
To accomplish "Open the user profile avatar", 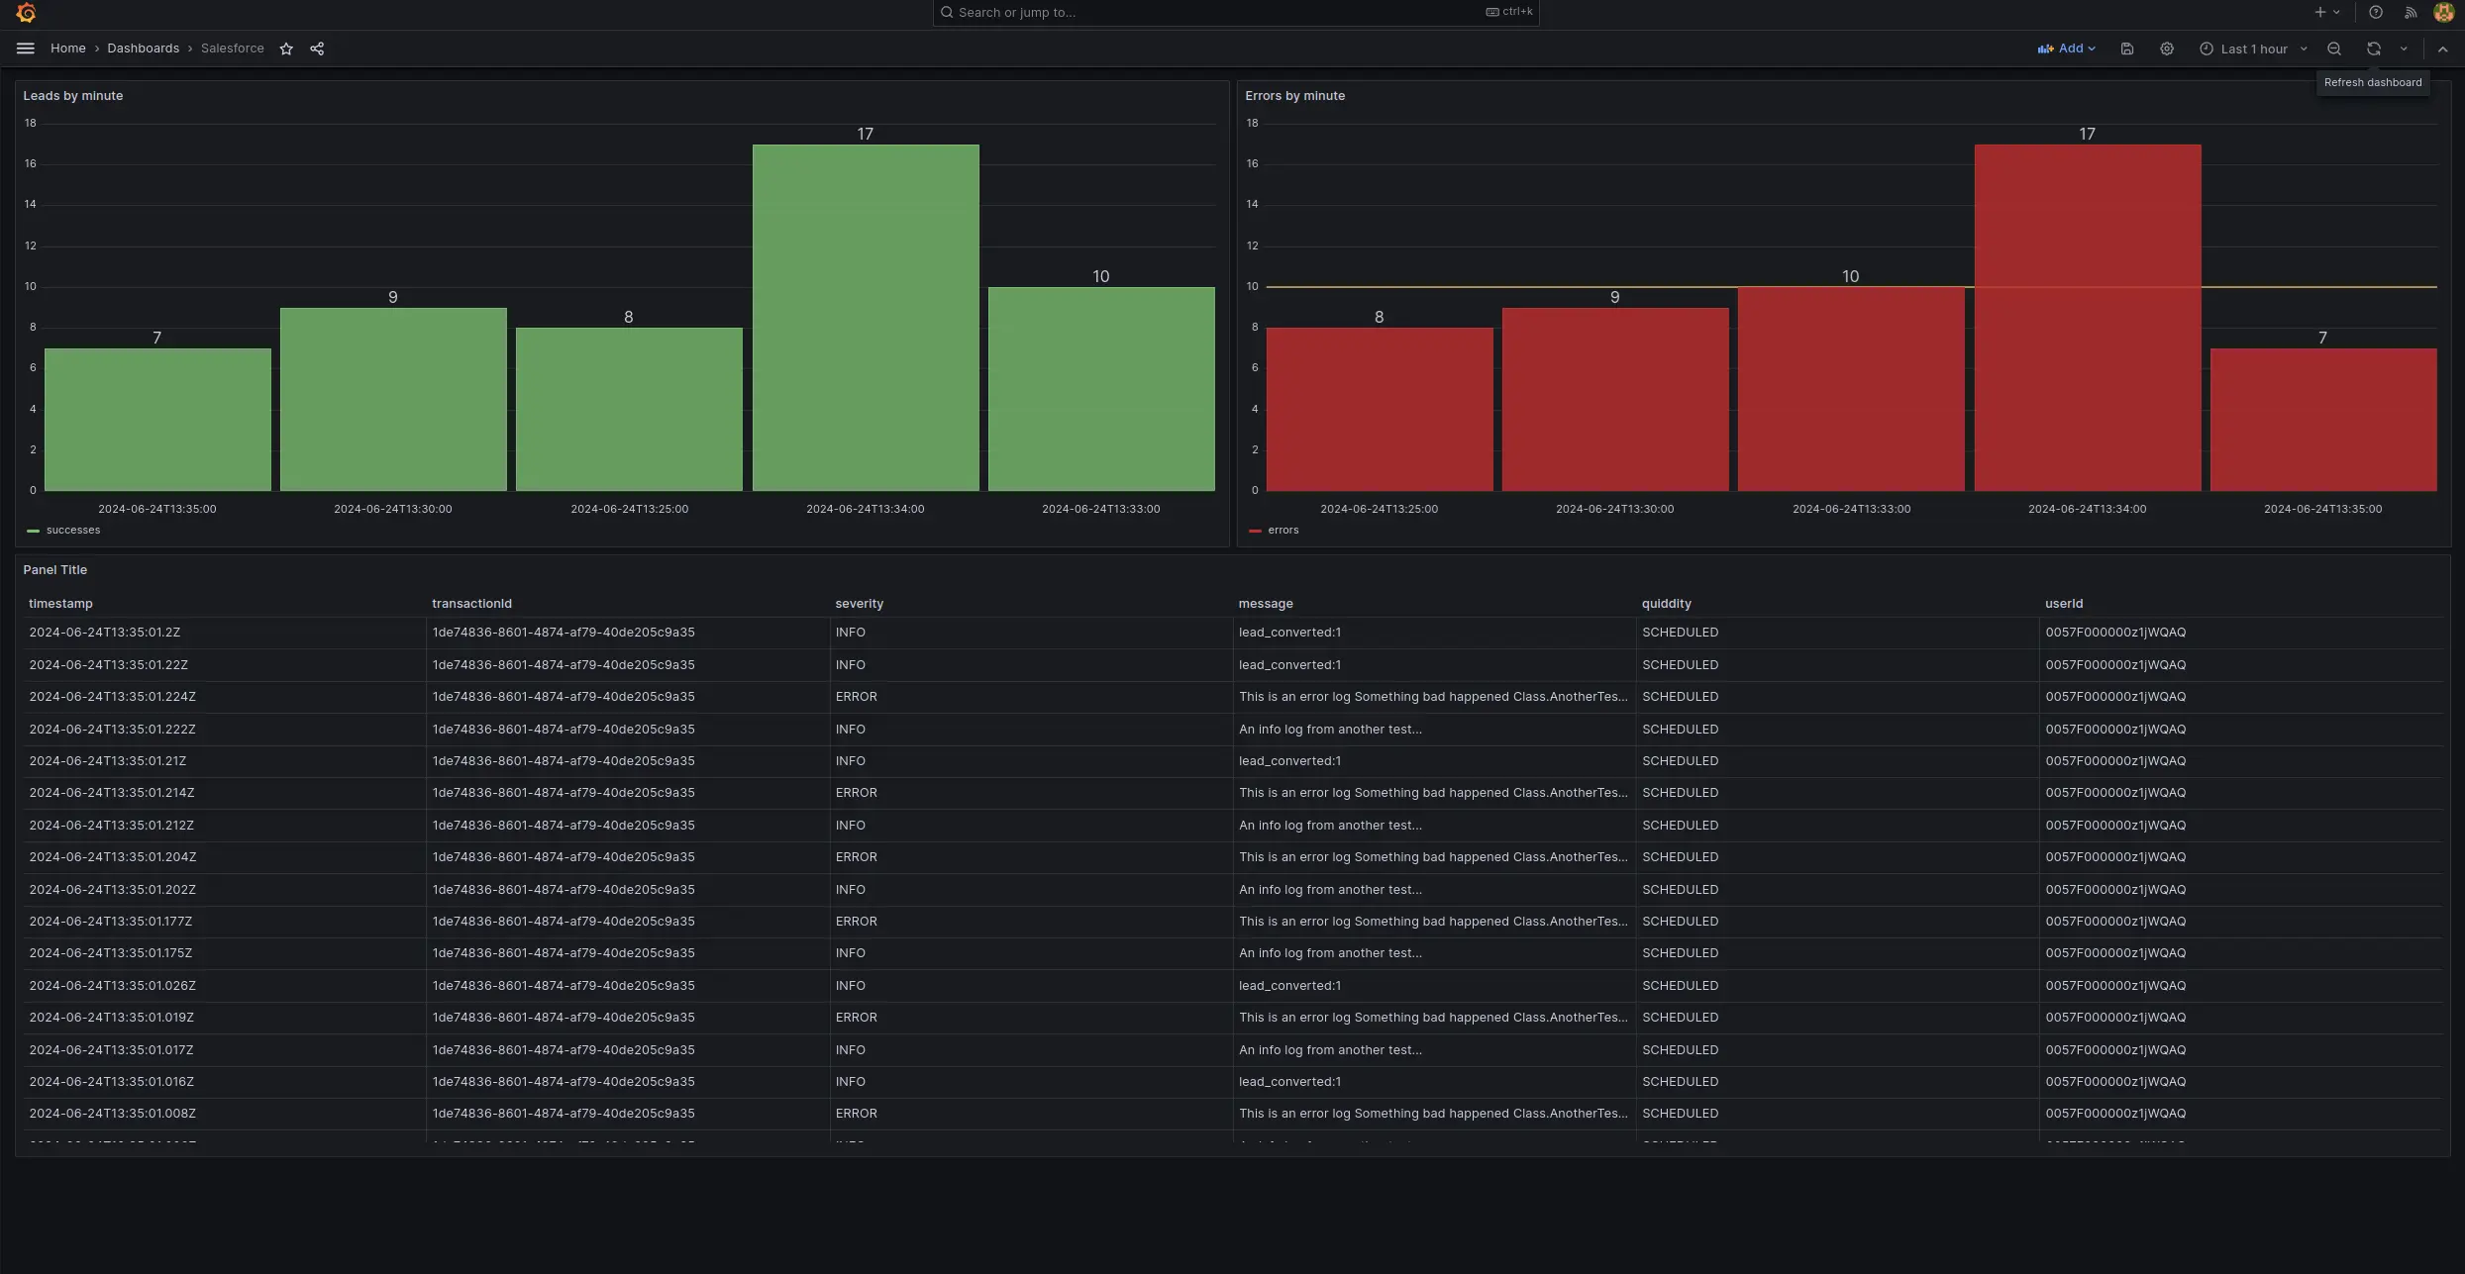I will pos(2443,12).
